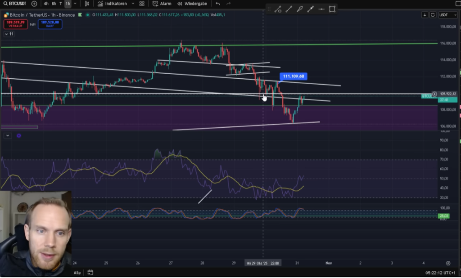
Task: Click the red VERKAUF sell button
Action: click(15, 24)
